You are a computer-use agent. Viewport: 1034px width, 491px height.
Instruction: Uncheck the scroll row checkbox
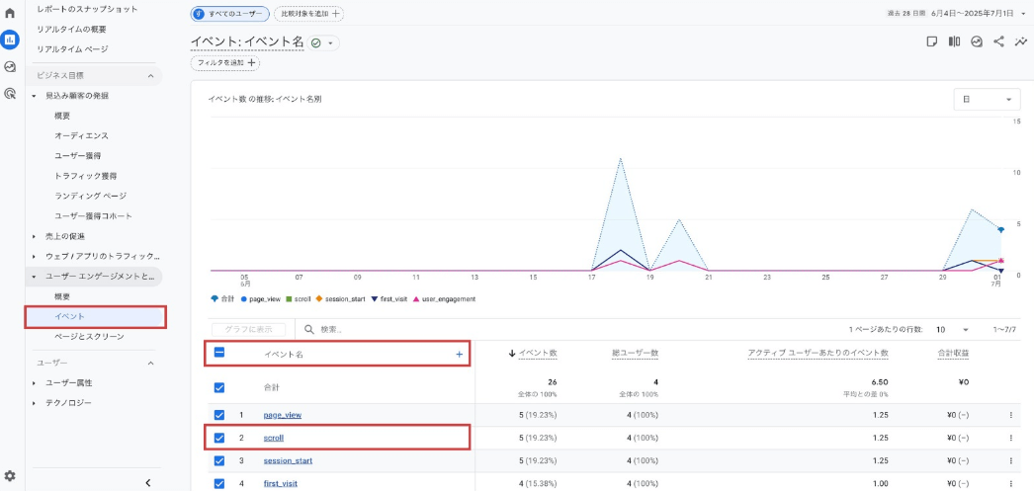pos(219,437)
